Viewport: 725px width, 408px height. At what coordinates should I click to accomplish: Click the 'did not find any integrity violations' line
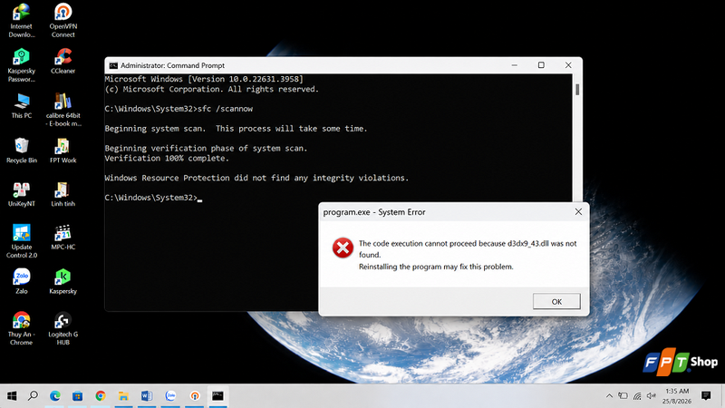[256, 178]
